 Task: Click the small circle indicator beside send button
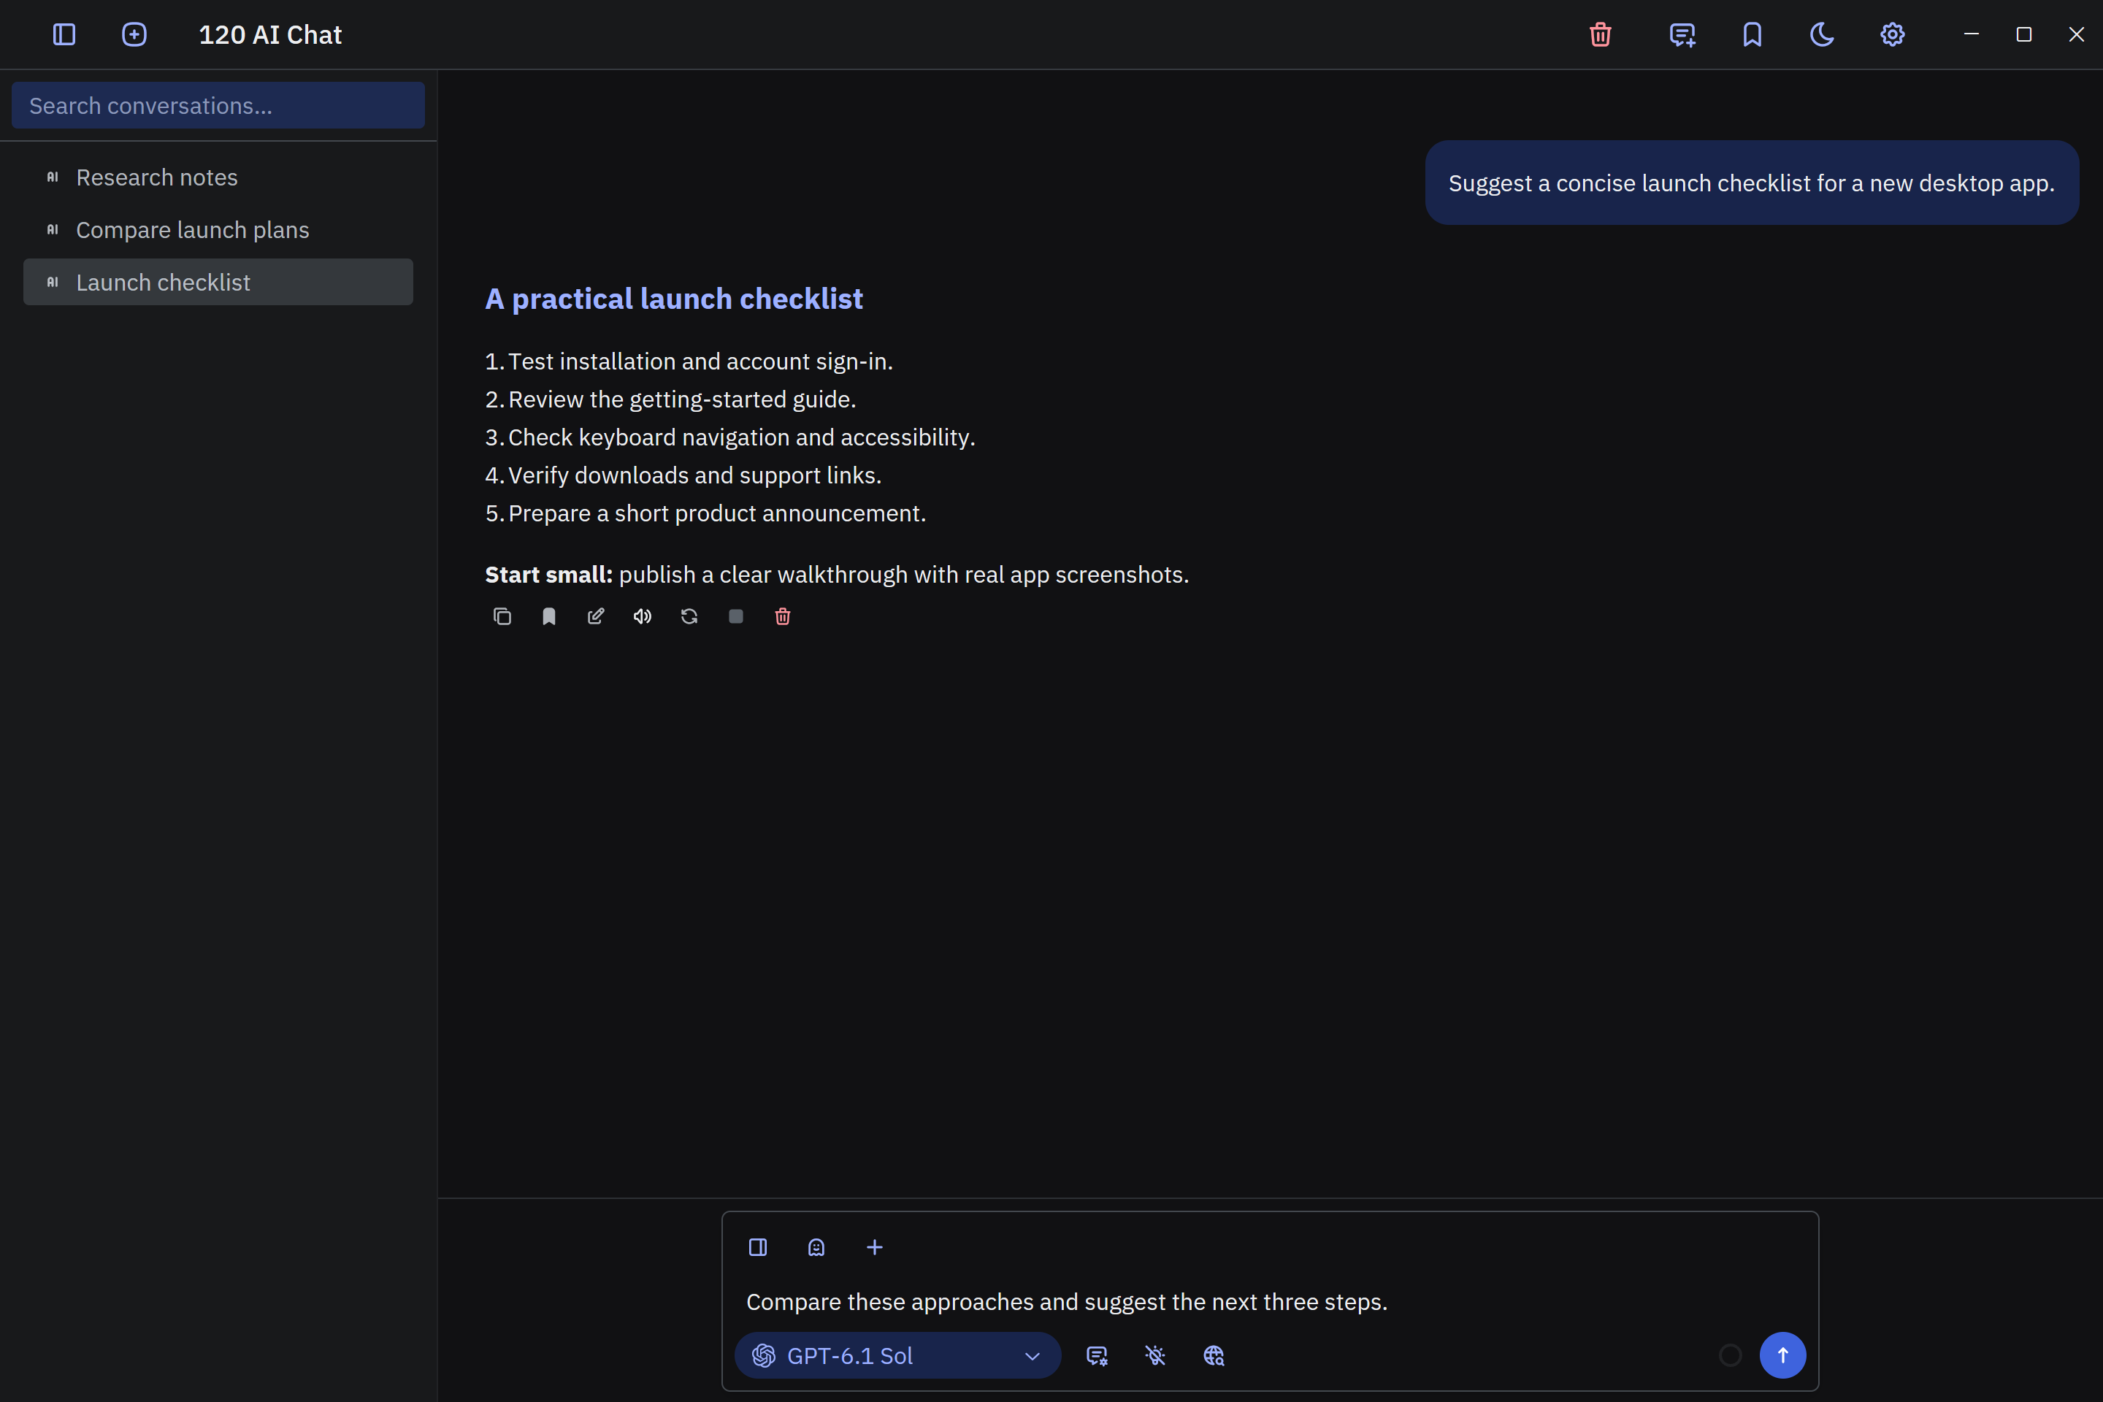(1730, 1355)
